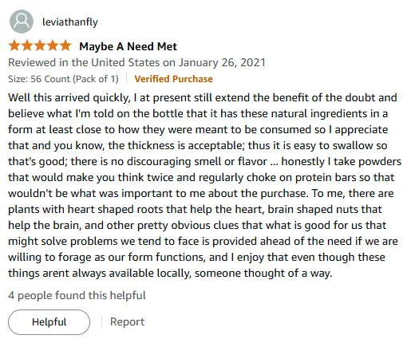Click the divider between Size and Verified Purchase
The image size is (415, 343).
pos(127,79)
